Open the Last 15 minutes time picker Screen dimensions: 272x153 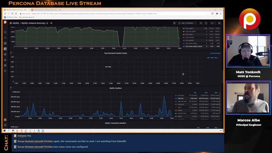pos(187,23)
